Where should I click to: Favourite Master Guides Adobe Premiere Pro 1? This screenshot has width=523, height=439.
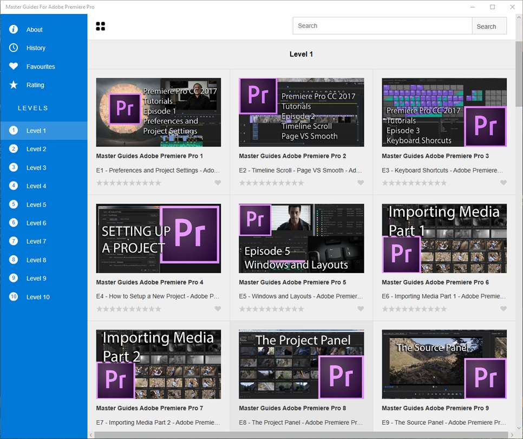click(218, 183)
